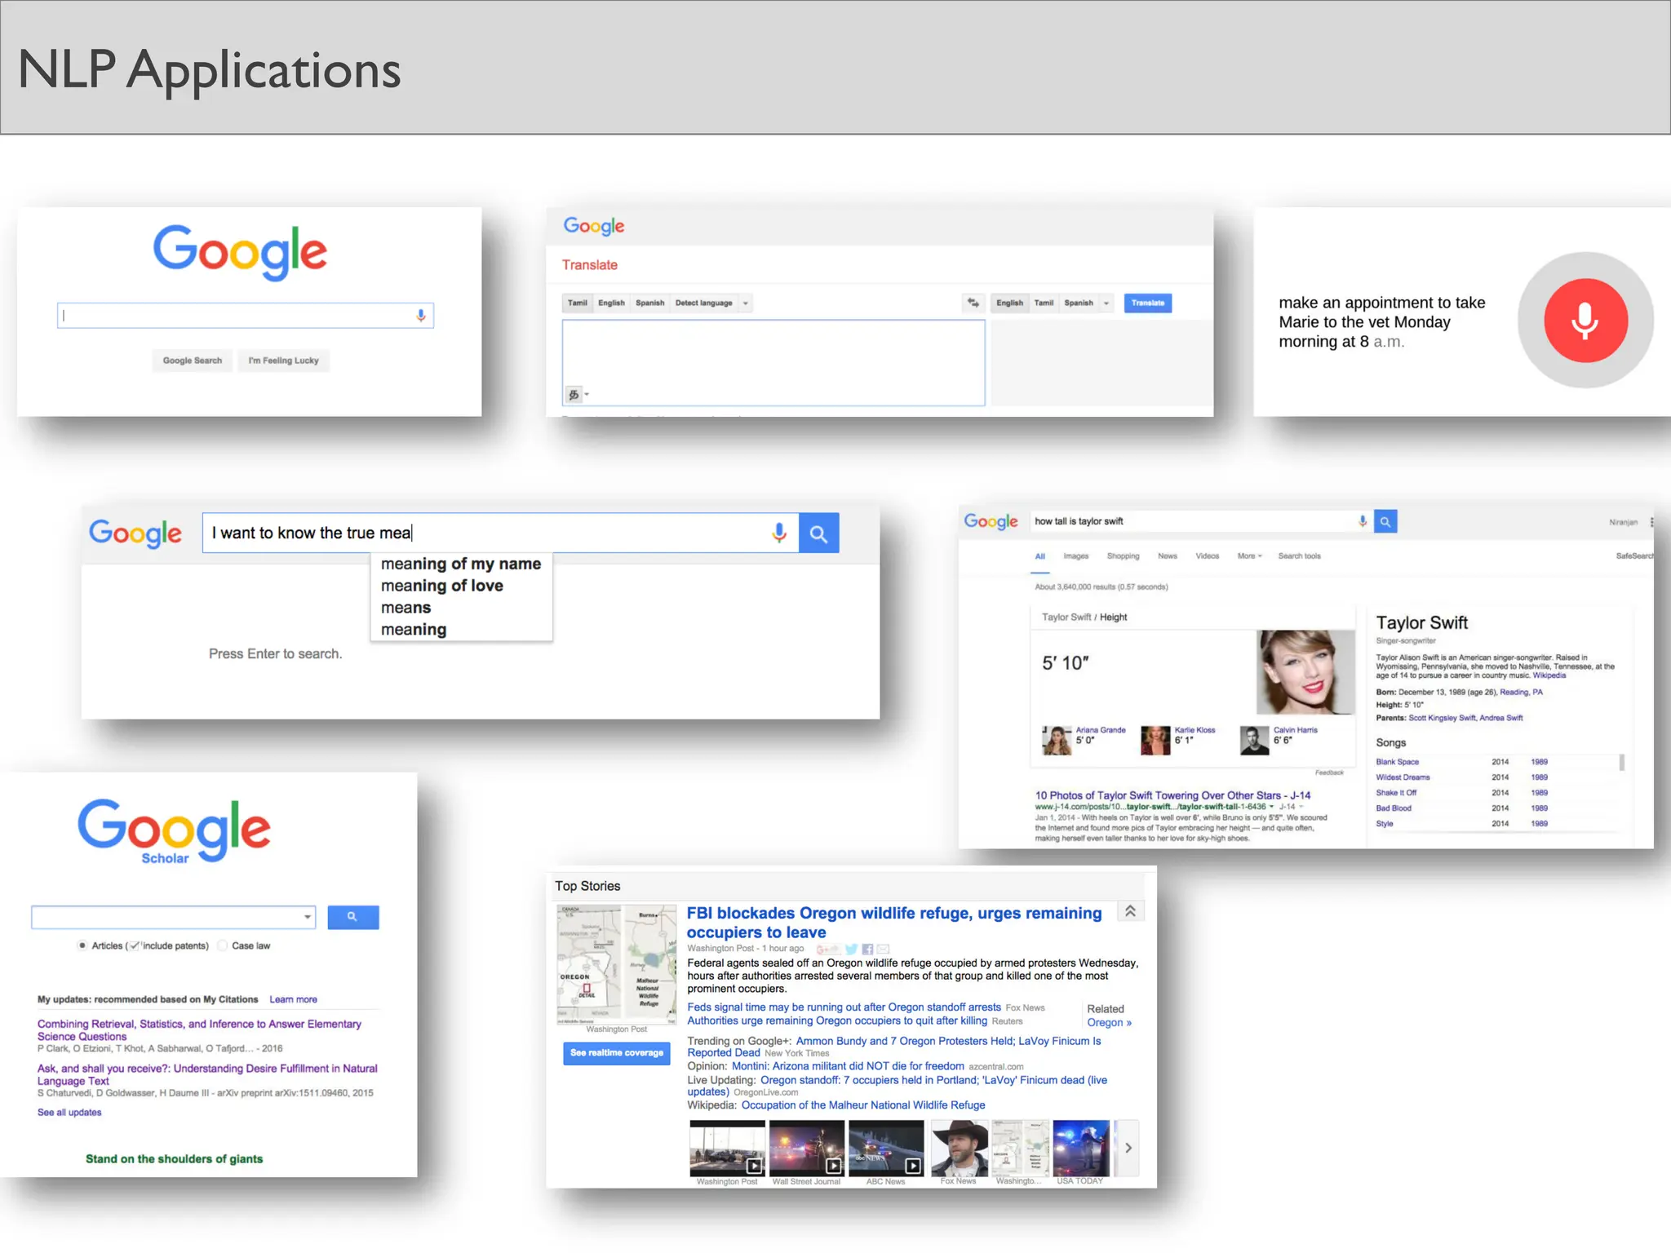Image resolution: width=1671 pixels, height=1253 pixels.
Task: Play the Washington Post video thumbnail
Action: (x=727, y=1149)
